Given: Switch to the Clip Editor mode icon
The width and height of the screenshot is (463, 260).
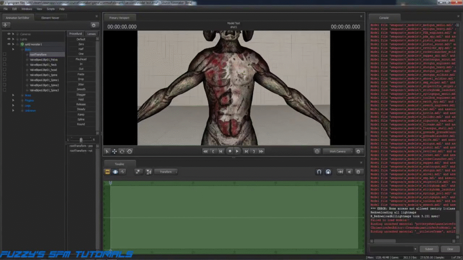Looking at the screenshot, I should tap(108, 172).
